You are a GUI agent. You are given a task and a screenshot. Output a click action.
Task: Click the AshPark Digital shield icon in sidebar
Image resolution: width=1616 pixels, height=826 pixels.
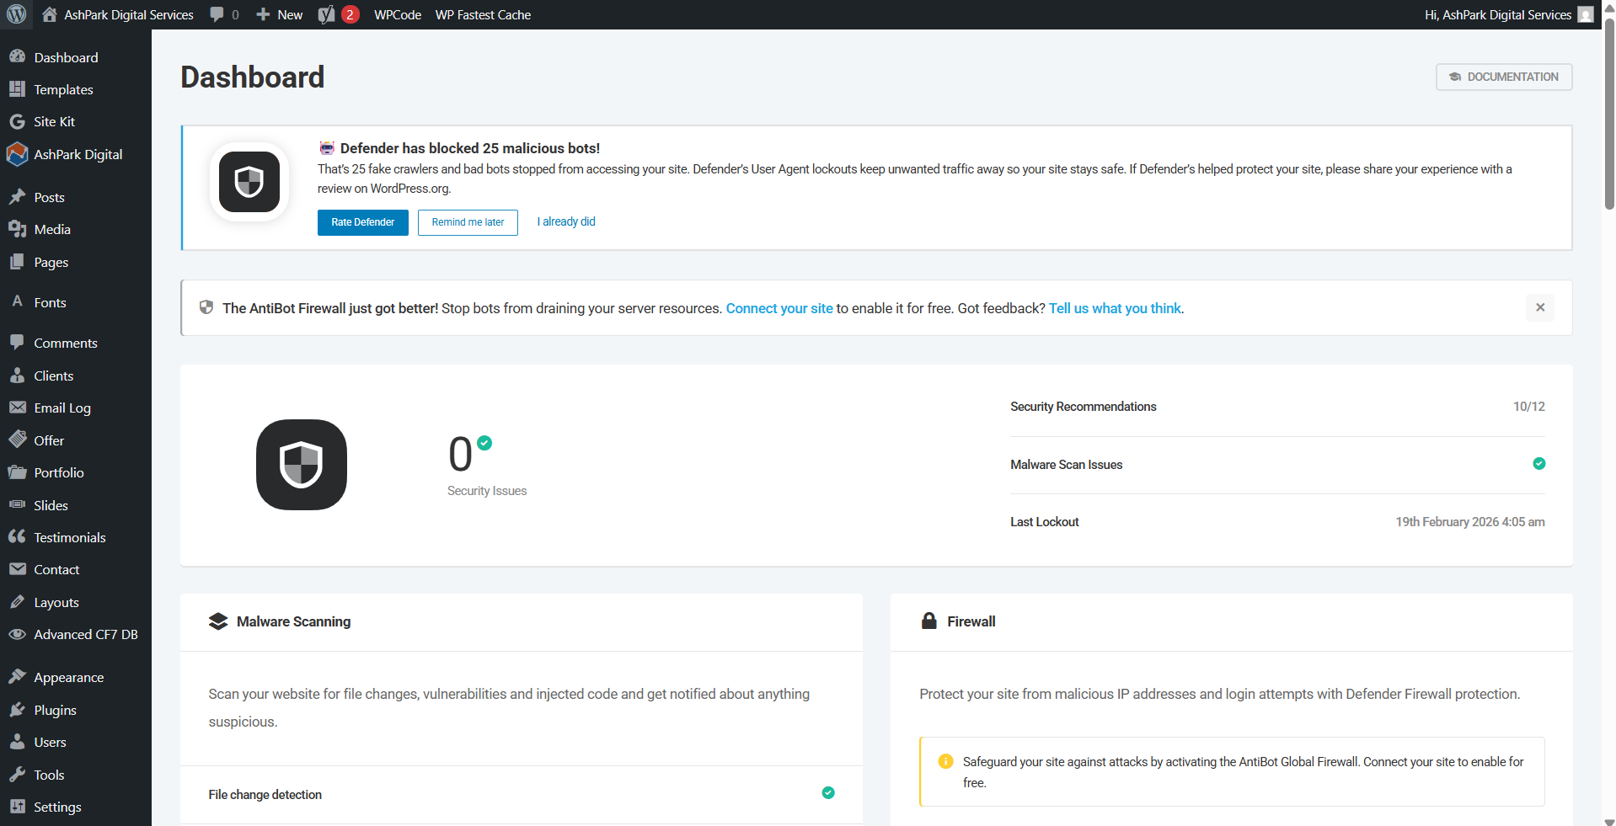click(17, 154)
